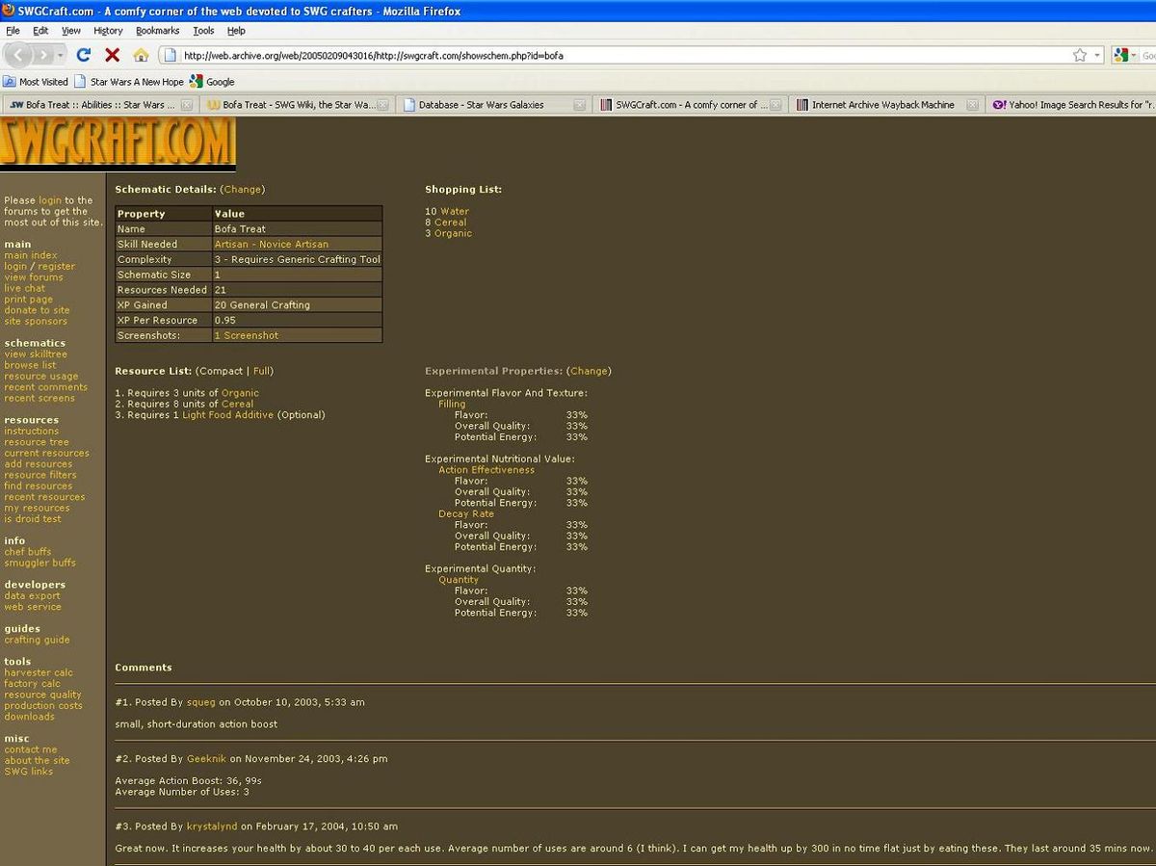The image size is (1156, 866).
Task: Bookmark this page with the star icon
Action: (x=1080, y=55)
